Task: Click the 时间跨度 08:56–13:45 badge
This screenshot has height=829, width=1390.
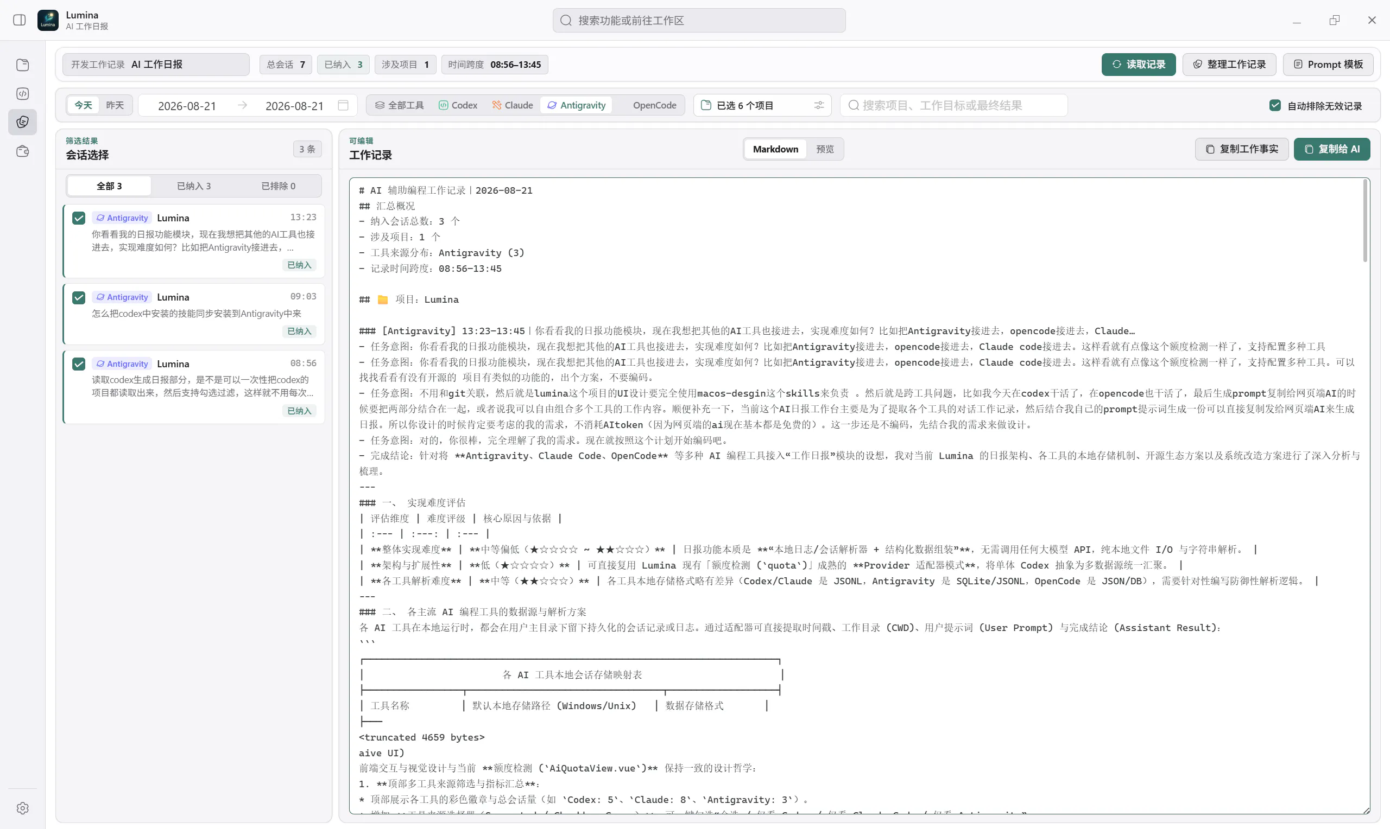Action: pos(494,64)
